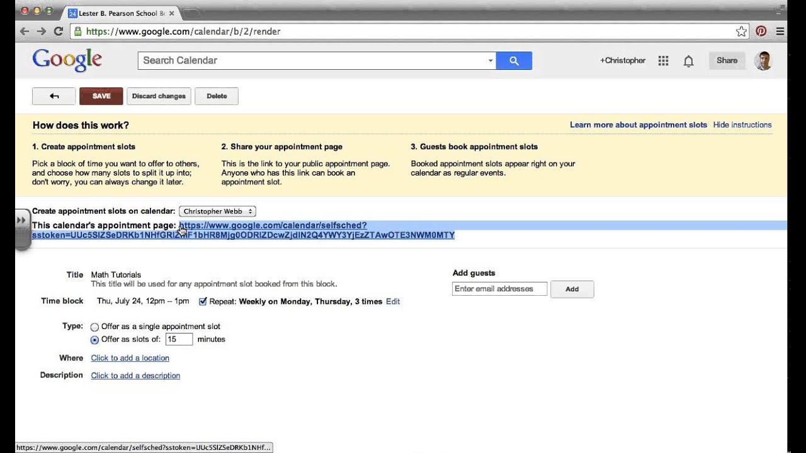Click the green lock icon in address bar

[77, 31]
